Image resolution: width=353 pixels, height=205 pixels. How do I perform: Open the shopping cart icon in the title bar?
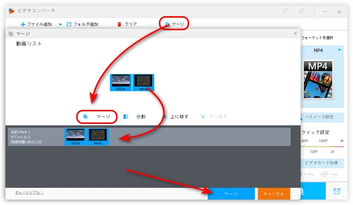click(x=301, y=11)
